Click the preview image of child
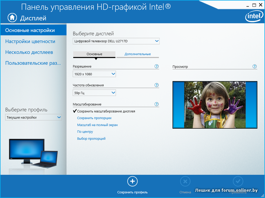Screen dimensions: 265x198 pos(215,105)
